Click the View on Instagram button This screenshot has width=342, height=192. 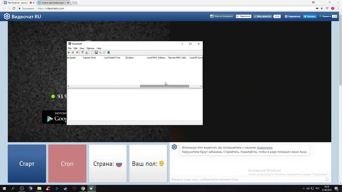[222, 17]
